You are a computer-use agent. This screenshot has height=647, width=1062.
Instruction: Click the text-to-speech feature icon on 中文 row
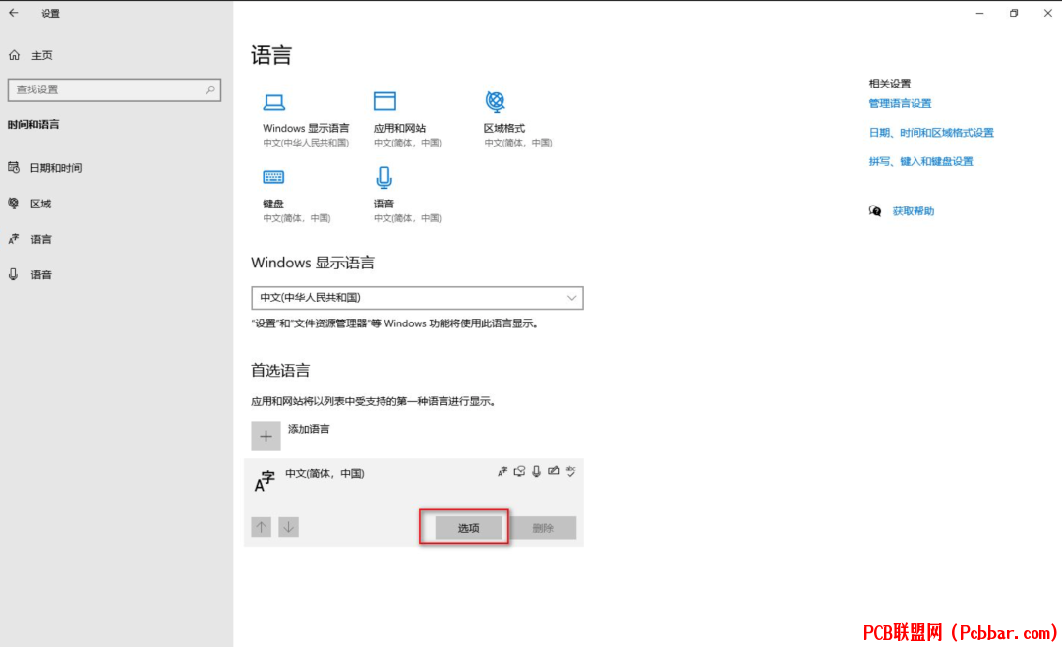pos(519,471)
